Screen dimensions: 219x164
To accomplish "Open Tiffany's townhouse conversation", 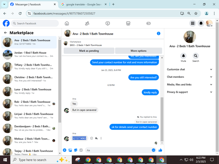I will point(29,67).
